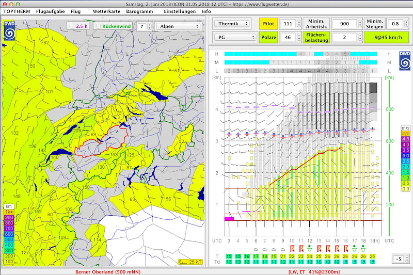Click the Minim. Steigen button
This screenshot has width=413, height=275.
point(375,24)
